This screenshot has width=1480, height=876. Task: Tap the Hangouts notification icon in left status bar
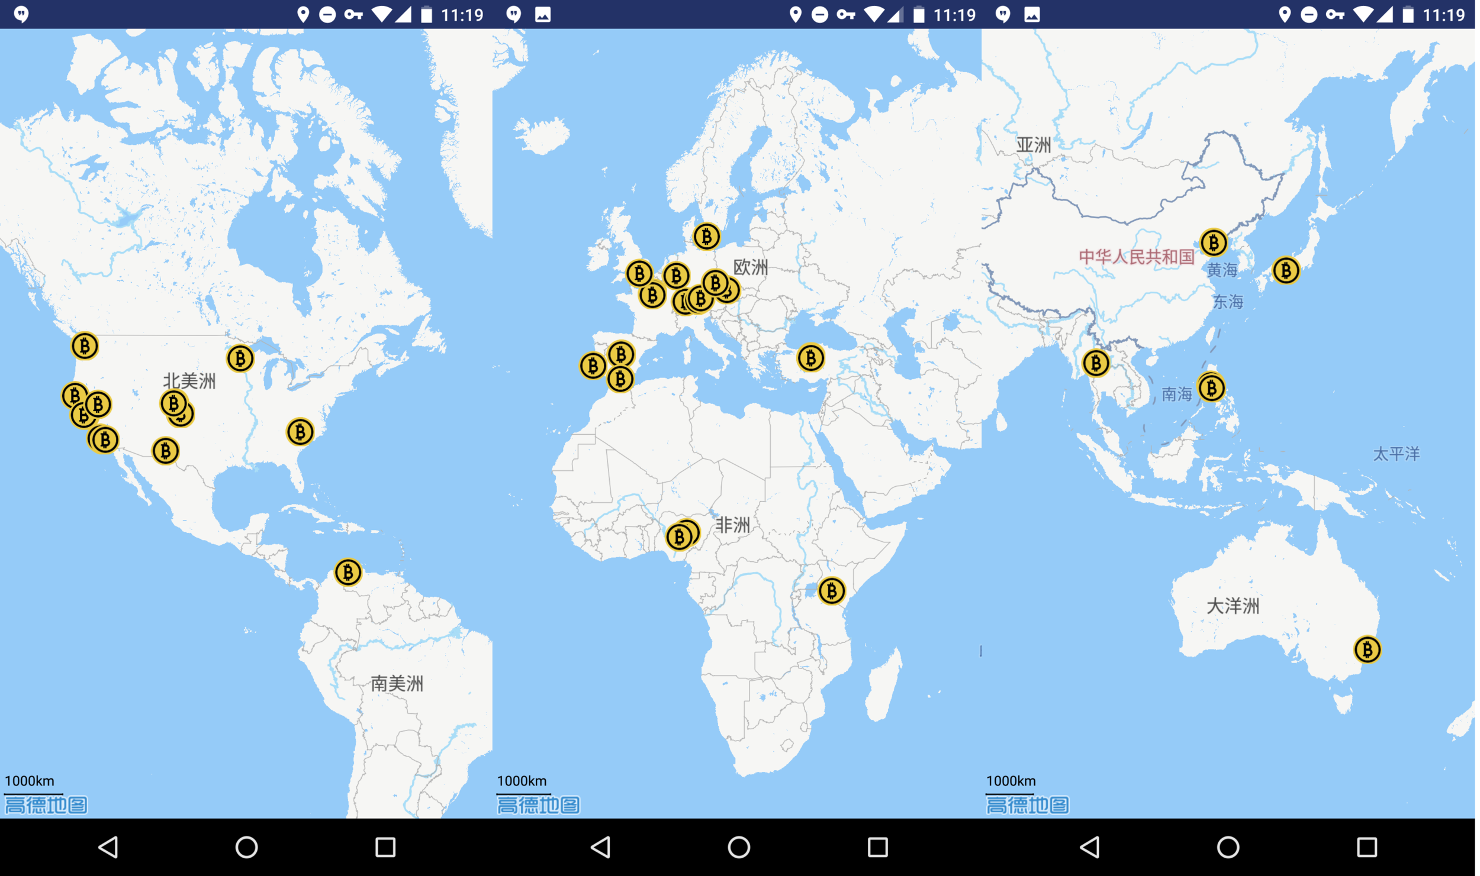(x=21, y=14)
